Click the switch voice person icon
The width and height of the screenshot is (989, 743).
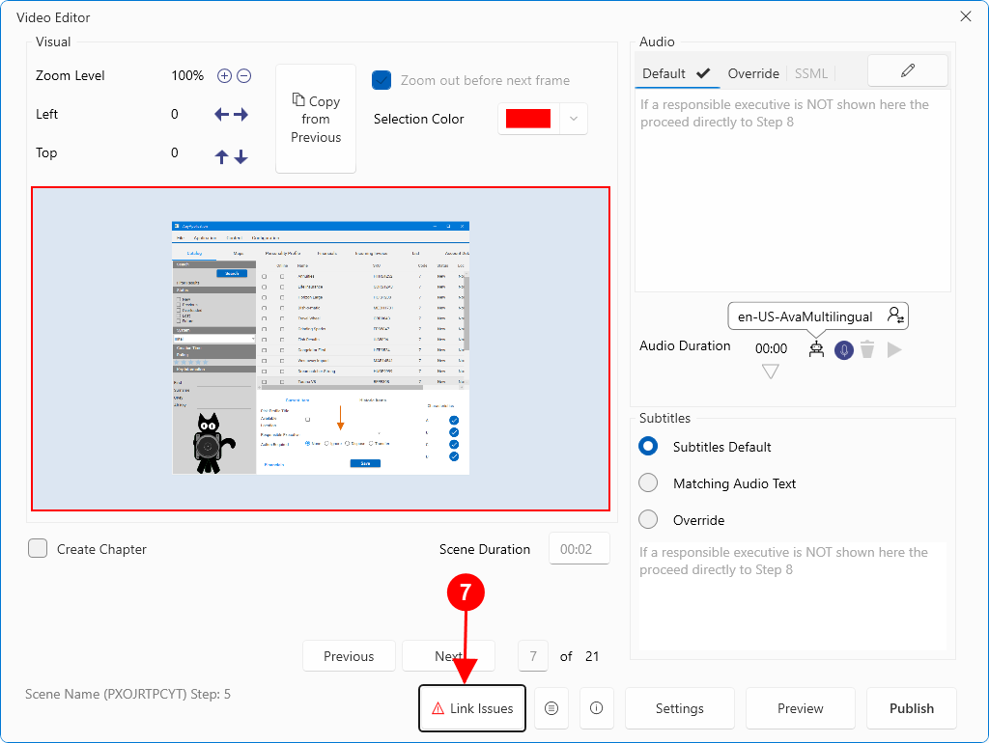(x=895, y=316)
